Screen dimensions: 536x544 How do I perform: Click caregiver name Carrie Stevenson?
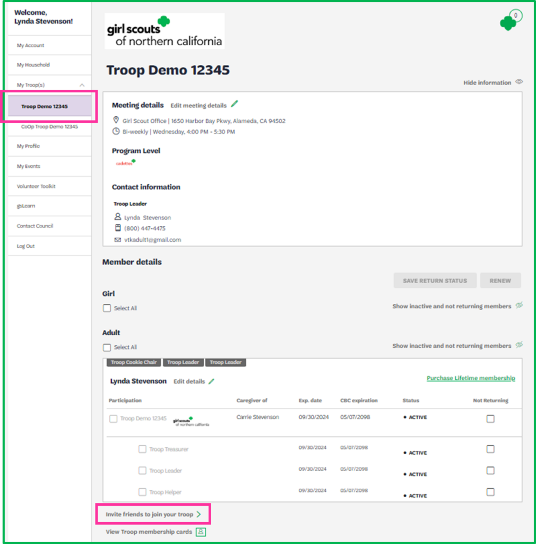pyautogui.click(x=257, y=417)
